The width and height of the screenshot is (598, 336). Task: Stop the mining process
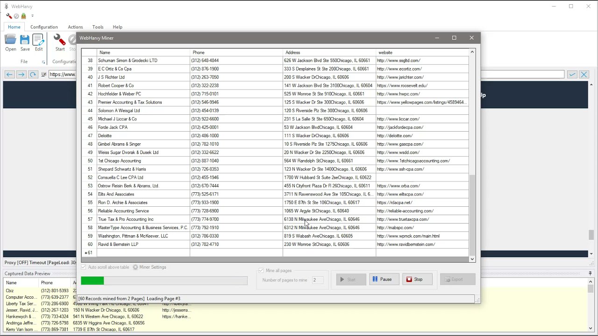[x=417, y=280]
